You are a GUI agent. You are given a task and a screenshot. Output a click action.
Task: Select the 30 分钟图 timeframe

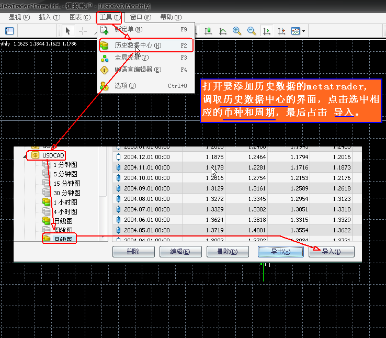[x=67, y=193]
